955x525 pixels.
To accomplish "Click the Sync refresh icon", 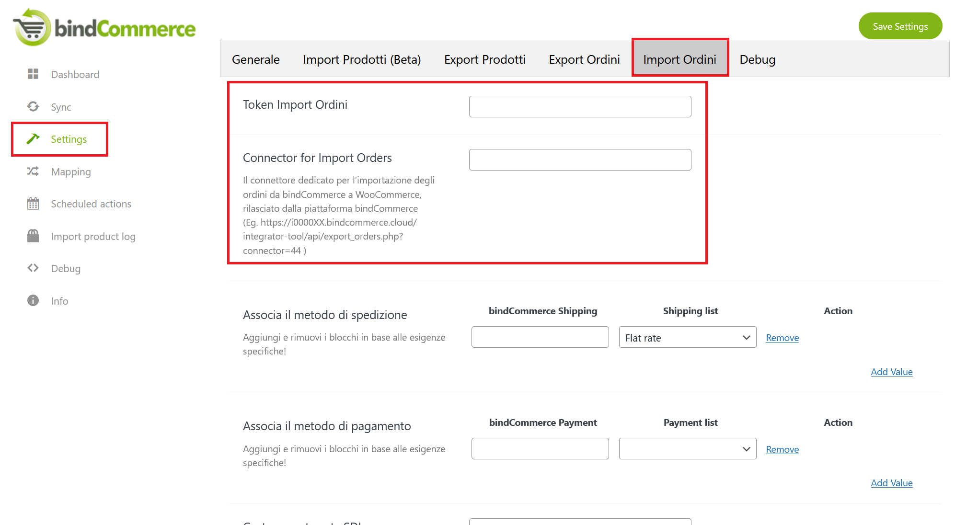I will click(33, 106).
